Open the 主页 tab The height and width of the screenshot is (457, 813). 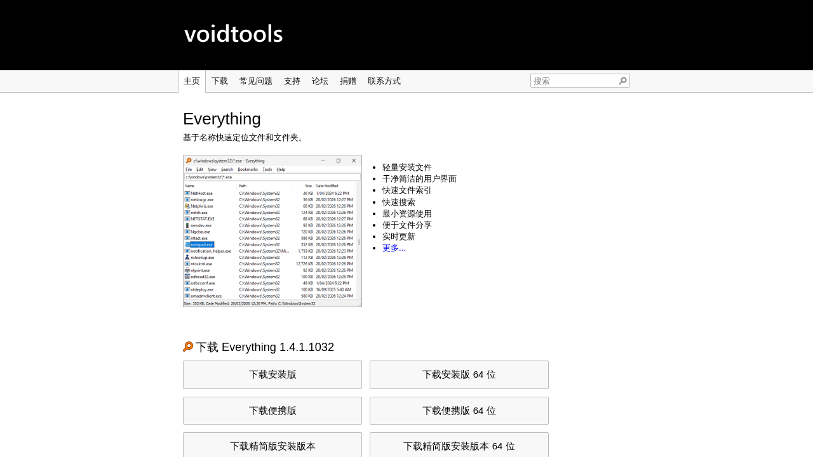point(192,81)
